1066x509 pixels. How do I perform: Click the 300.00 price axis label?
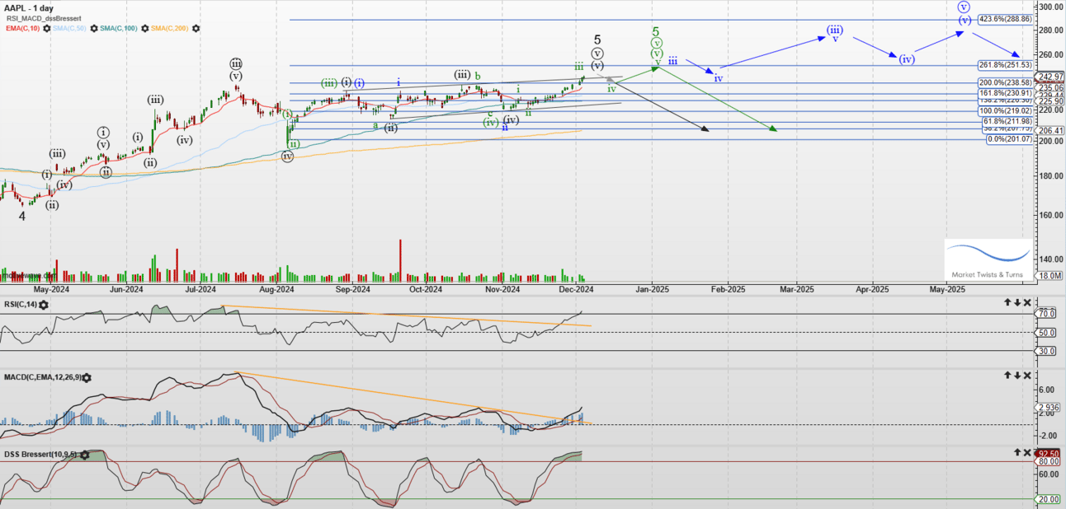1050,7
